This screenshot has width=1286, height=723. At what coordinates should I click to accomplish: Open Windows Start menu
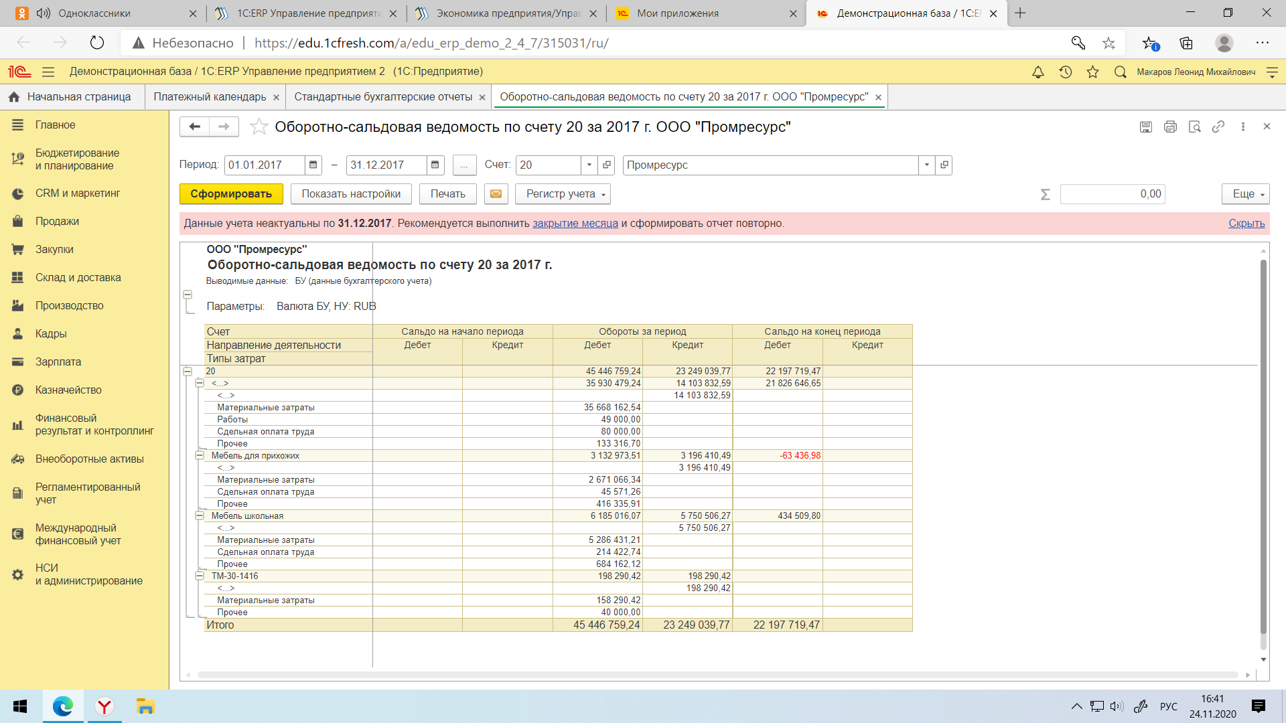(20, 706)
